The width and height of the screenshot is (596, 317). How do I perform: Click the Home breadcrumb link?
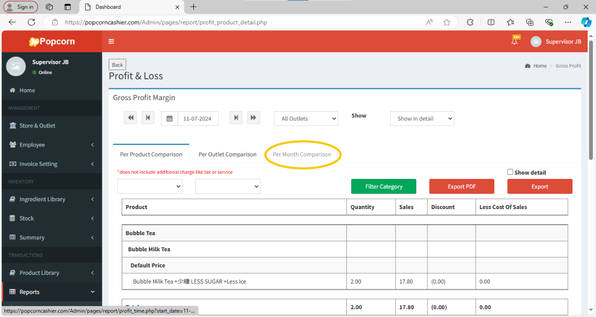[x=540, y=66]
